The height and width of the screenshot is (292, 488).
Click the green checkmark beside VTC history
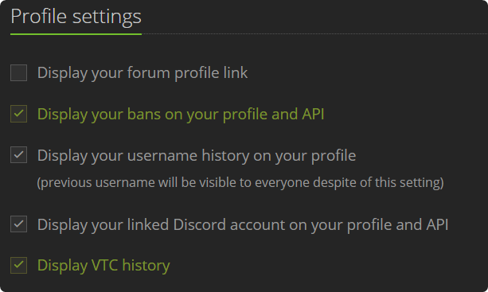tap(18, 265)
